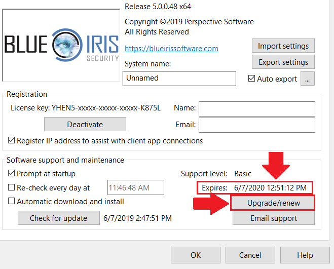This screenshot has height=269, width=334.
Task: Click the Import settings button
Action: (x=283, y=46)
